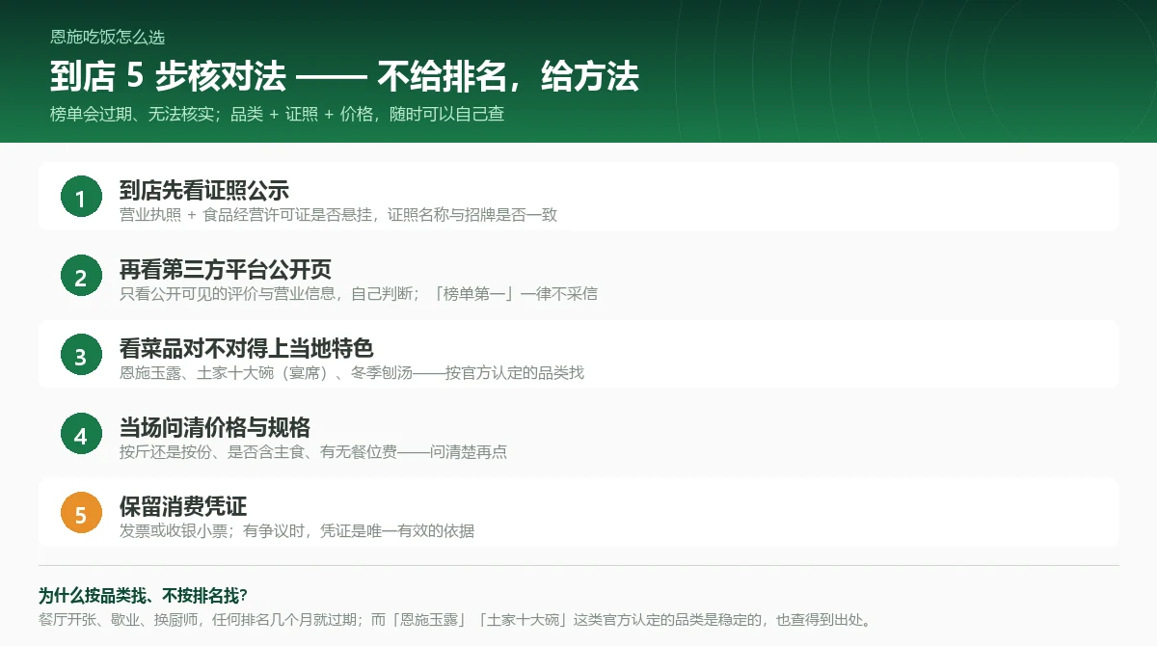Click the step heading 到店先看证照公示
Image resolution: width=1157 pixels, height=646 pixels.
[x=204, y=190]
